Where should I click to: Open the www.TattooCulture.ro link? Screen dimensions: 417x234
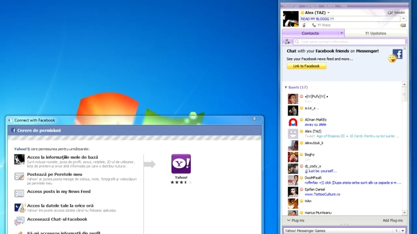coord(322,194)
